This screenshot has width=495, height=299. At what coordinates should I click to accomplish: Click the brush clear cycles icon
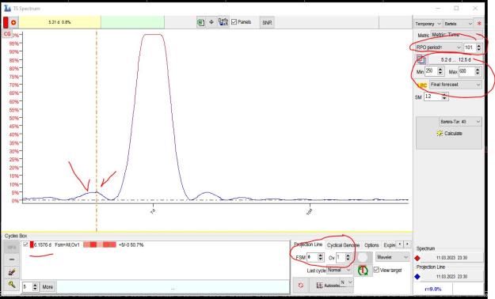(12, 272)
